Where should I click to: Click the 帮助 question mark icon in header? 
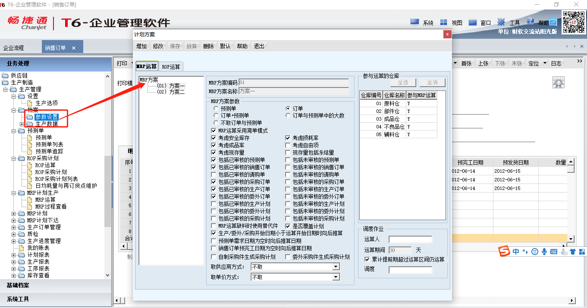click(530, 22)
